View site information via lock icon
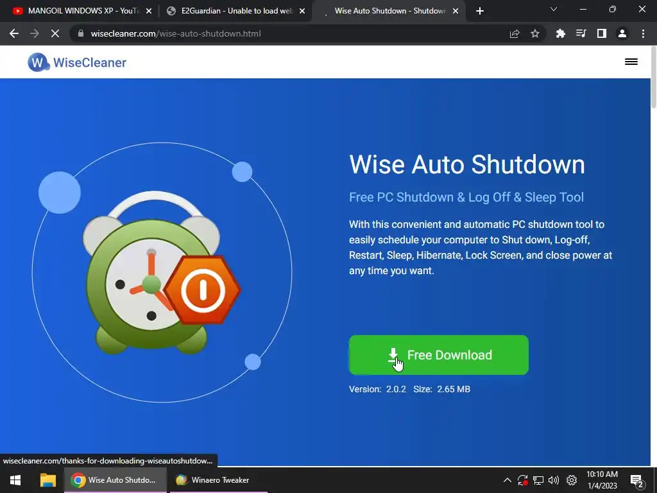The image size is (657, 493). pyautogui.click(x=81, y=33)
